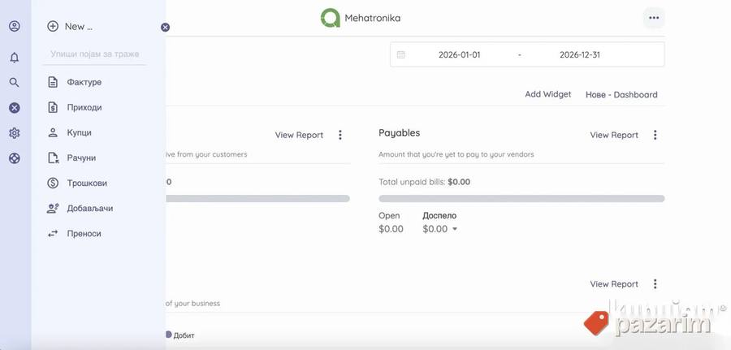The image size is (731, 350).
Task: Click the Open $0.00 amount
Action: (x=391, y=229)
